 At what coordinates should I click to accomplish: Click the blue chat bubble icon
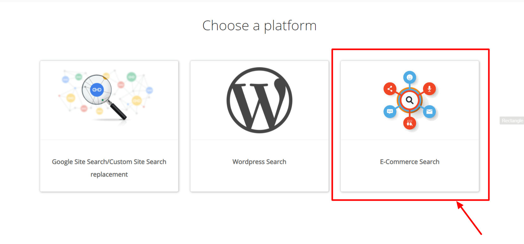pos(390,112)
